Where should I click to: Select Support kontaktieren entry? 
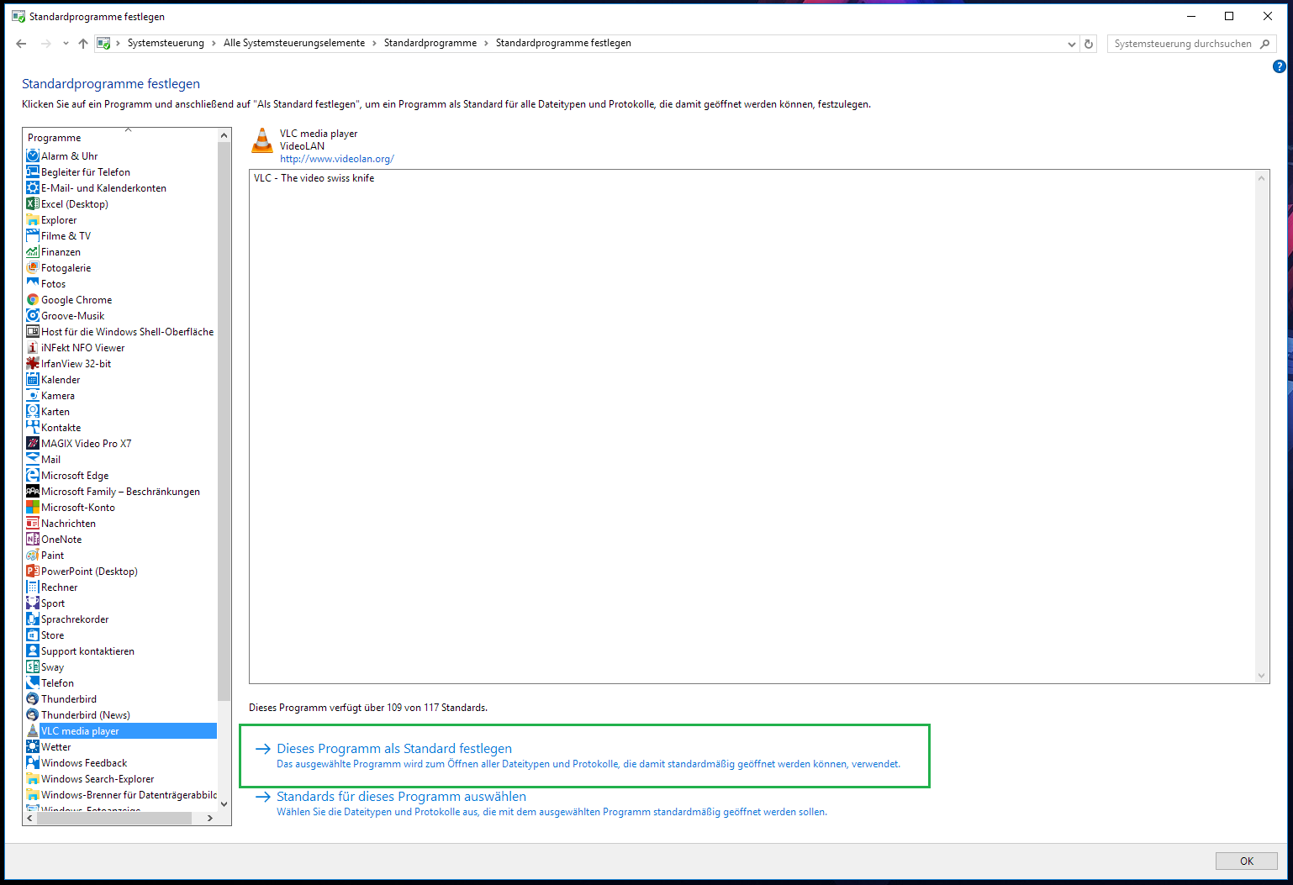coord(88,651)
